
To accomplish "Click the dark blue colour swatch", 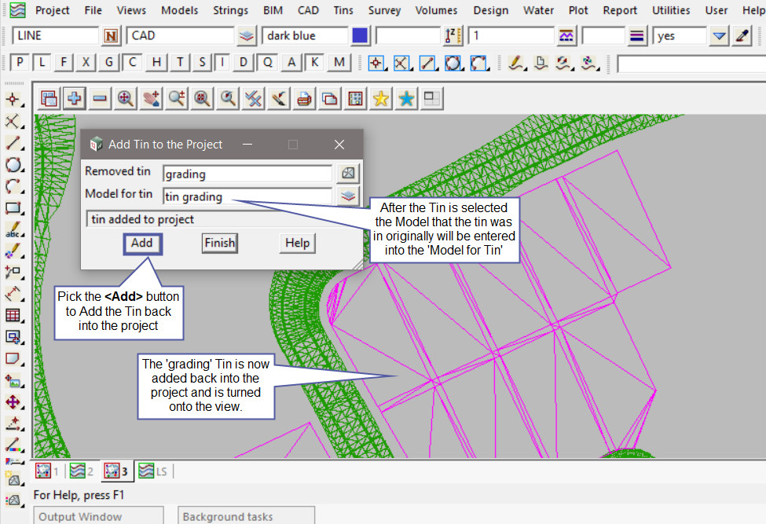I will [360, 35].
